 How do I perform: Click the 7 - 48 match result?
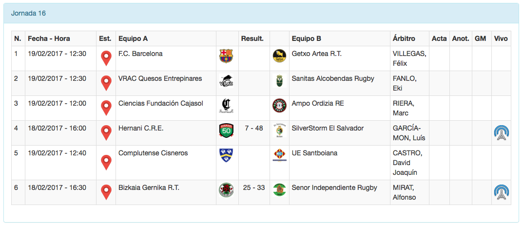[254, 128]
